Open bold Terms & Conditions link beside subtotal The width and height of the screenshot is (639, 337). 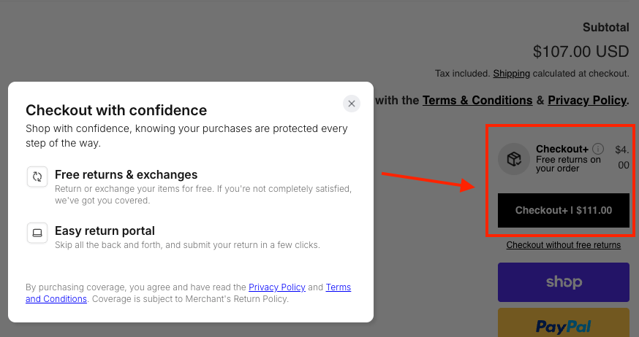point(477,100)
